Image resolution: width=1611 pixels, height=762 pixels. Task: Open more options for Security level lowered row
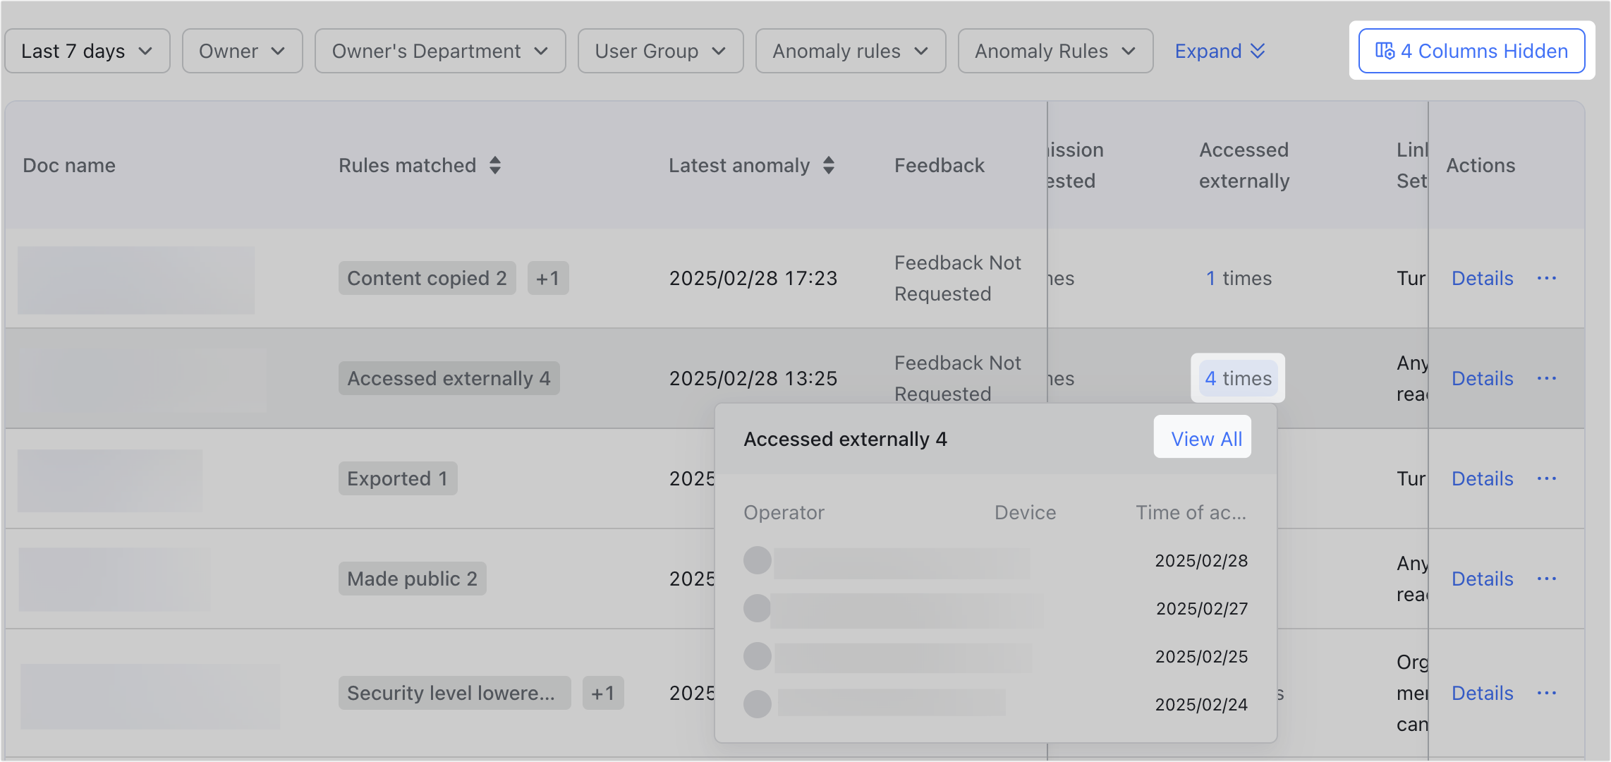pos(1546,693)
